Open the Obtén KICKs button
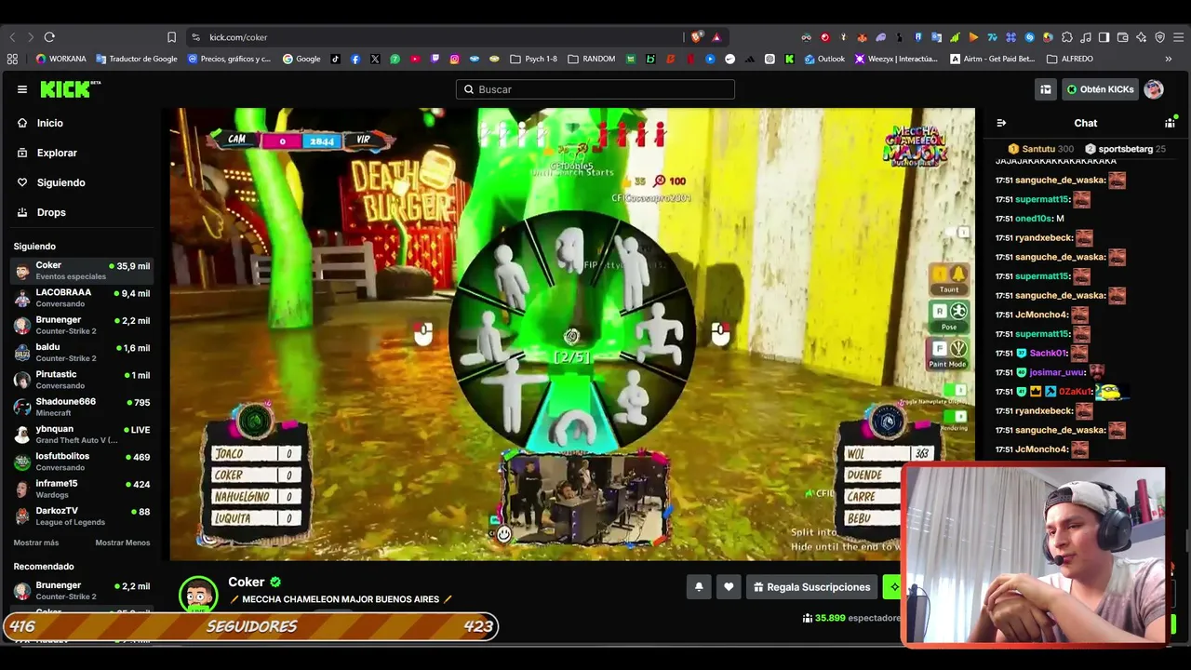Screen dimensions: 1191x670 [x=1100, y=89]
